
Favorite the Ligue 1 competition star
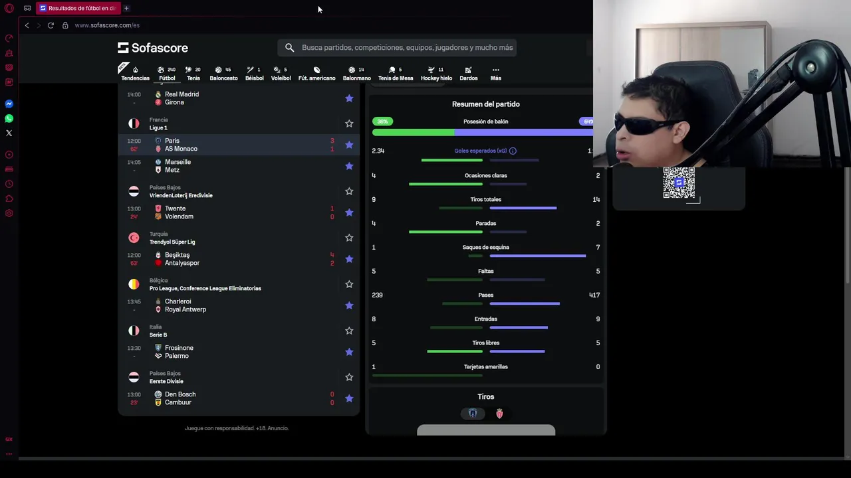pos(349,123)
